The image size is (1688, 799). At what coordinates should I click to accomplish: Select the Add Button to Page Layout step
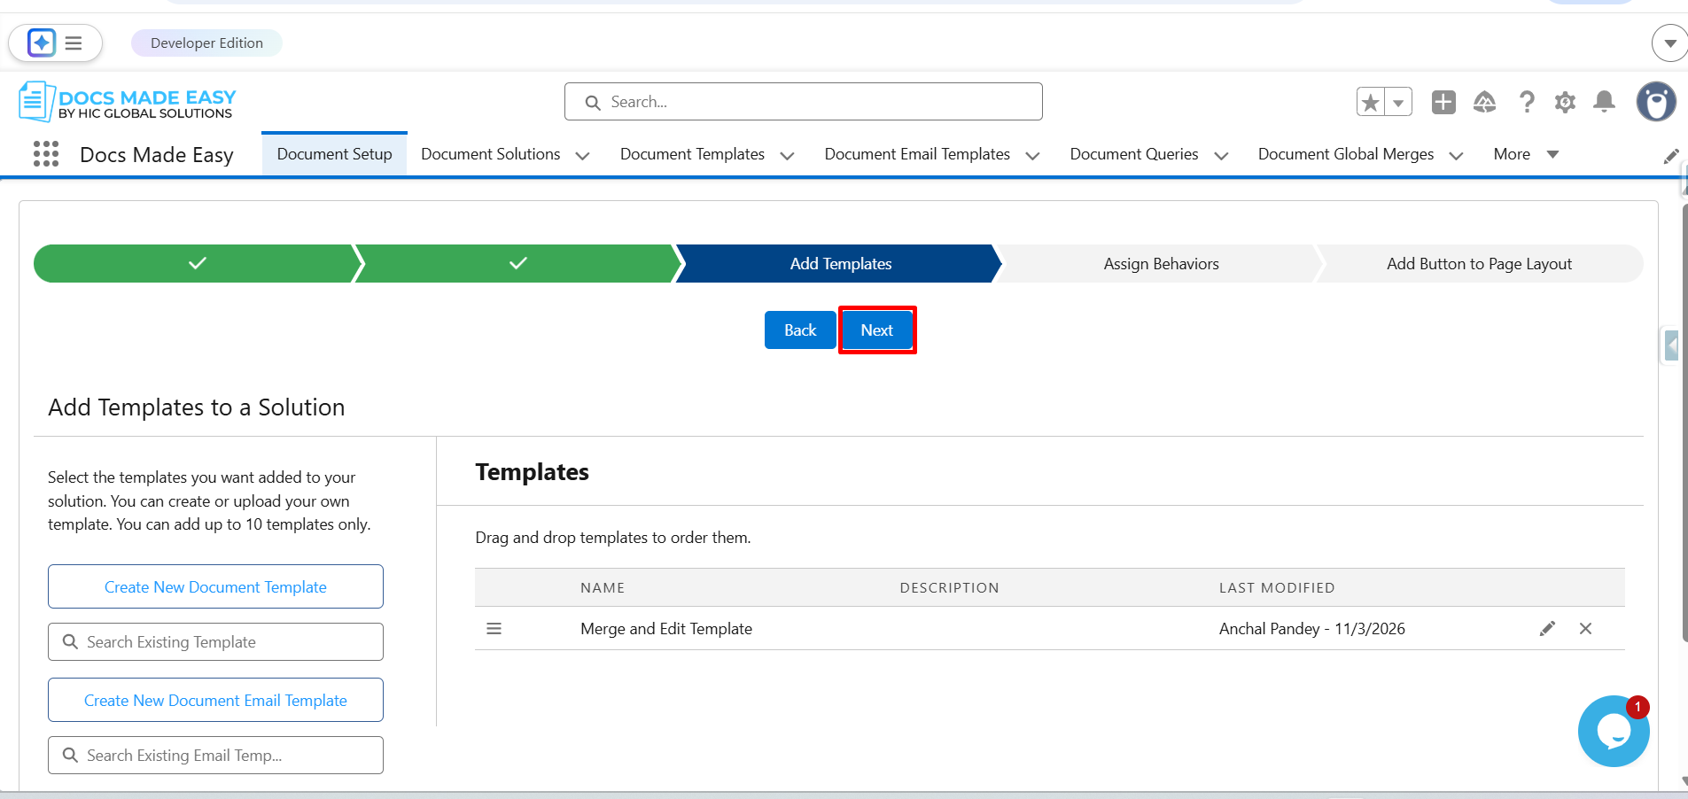point(1479,264)
